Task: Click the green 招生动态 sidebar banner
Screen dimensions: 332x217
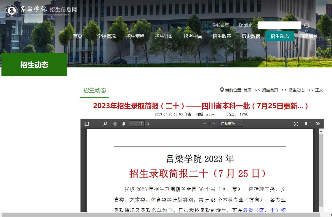Action: (x=34, y=65)
